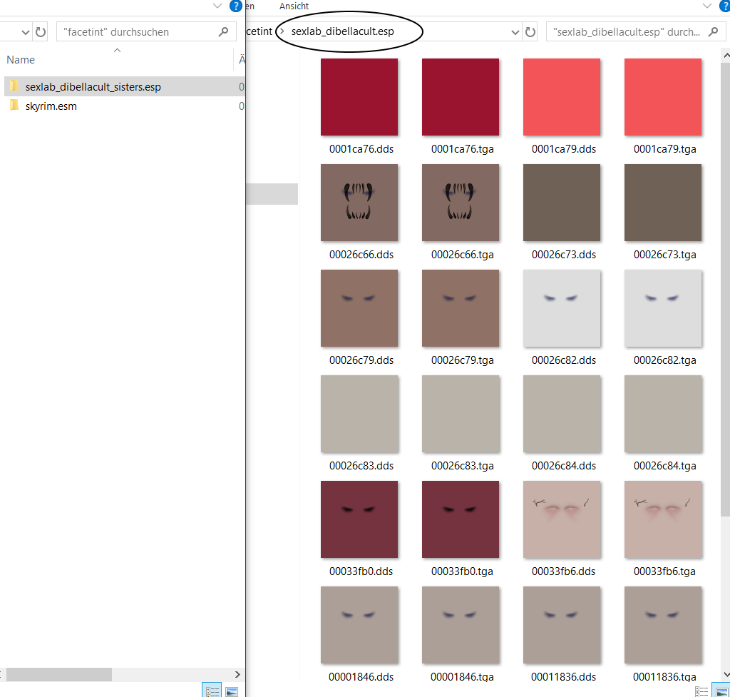Click the file name 0001ca79.dds
The width and height of the screenshot is (730, 697).
(x=564, y=149)
